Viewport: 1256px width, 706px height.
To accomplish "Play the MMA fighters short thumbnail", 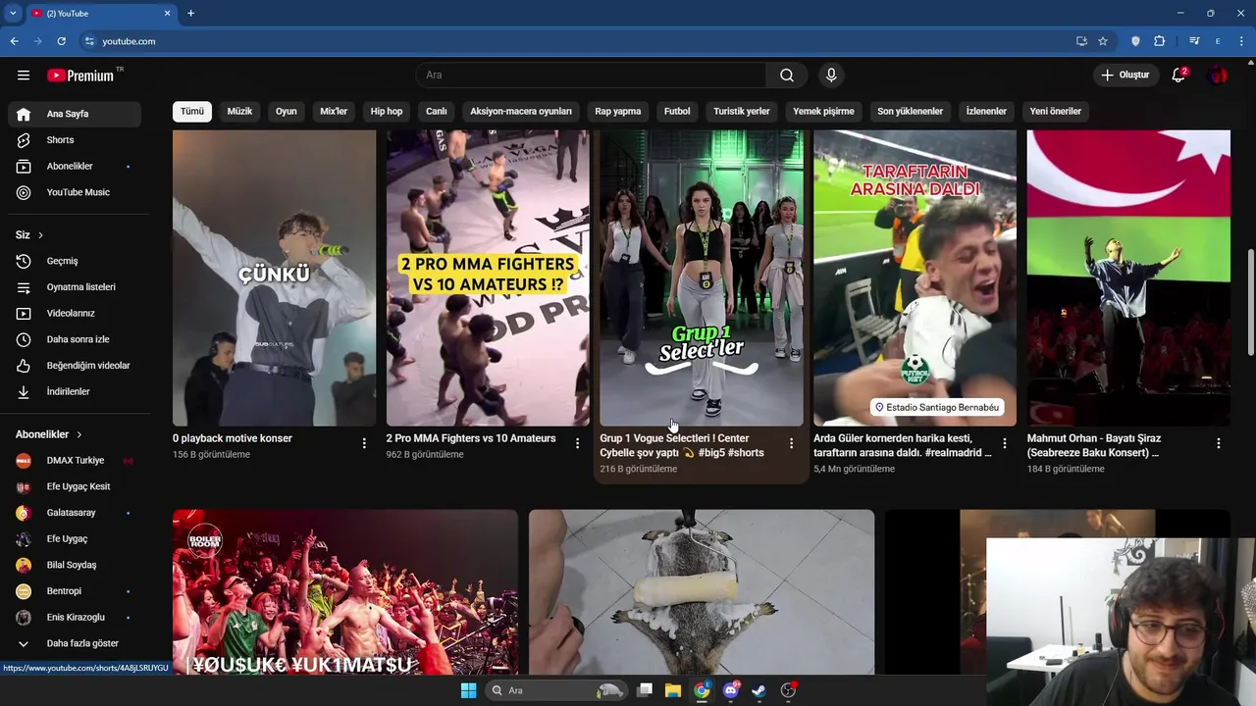I will coord(488,277).
